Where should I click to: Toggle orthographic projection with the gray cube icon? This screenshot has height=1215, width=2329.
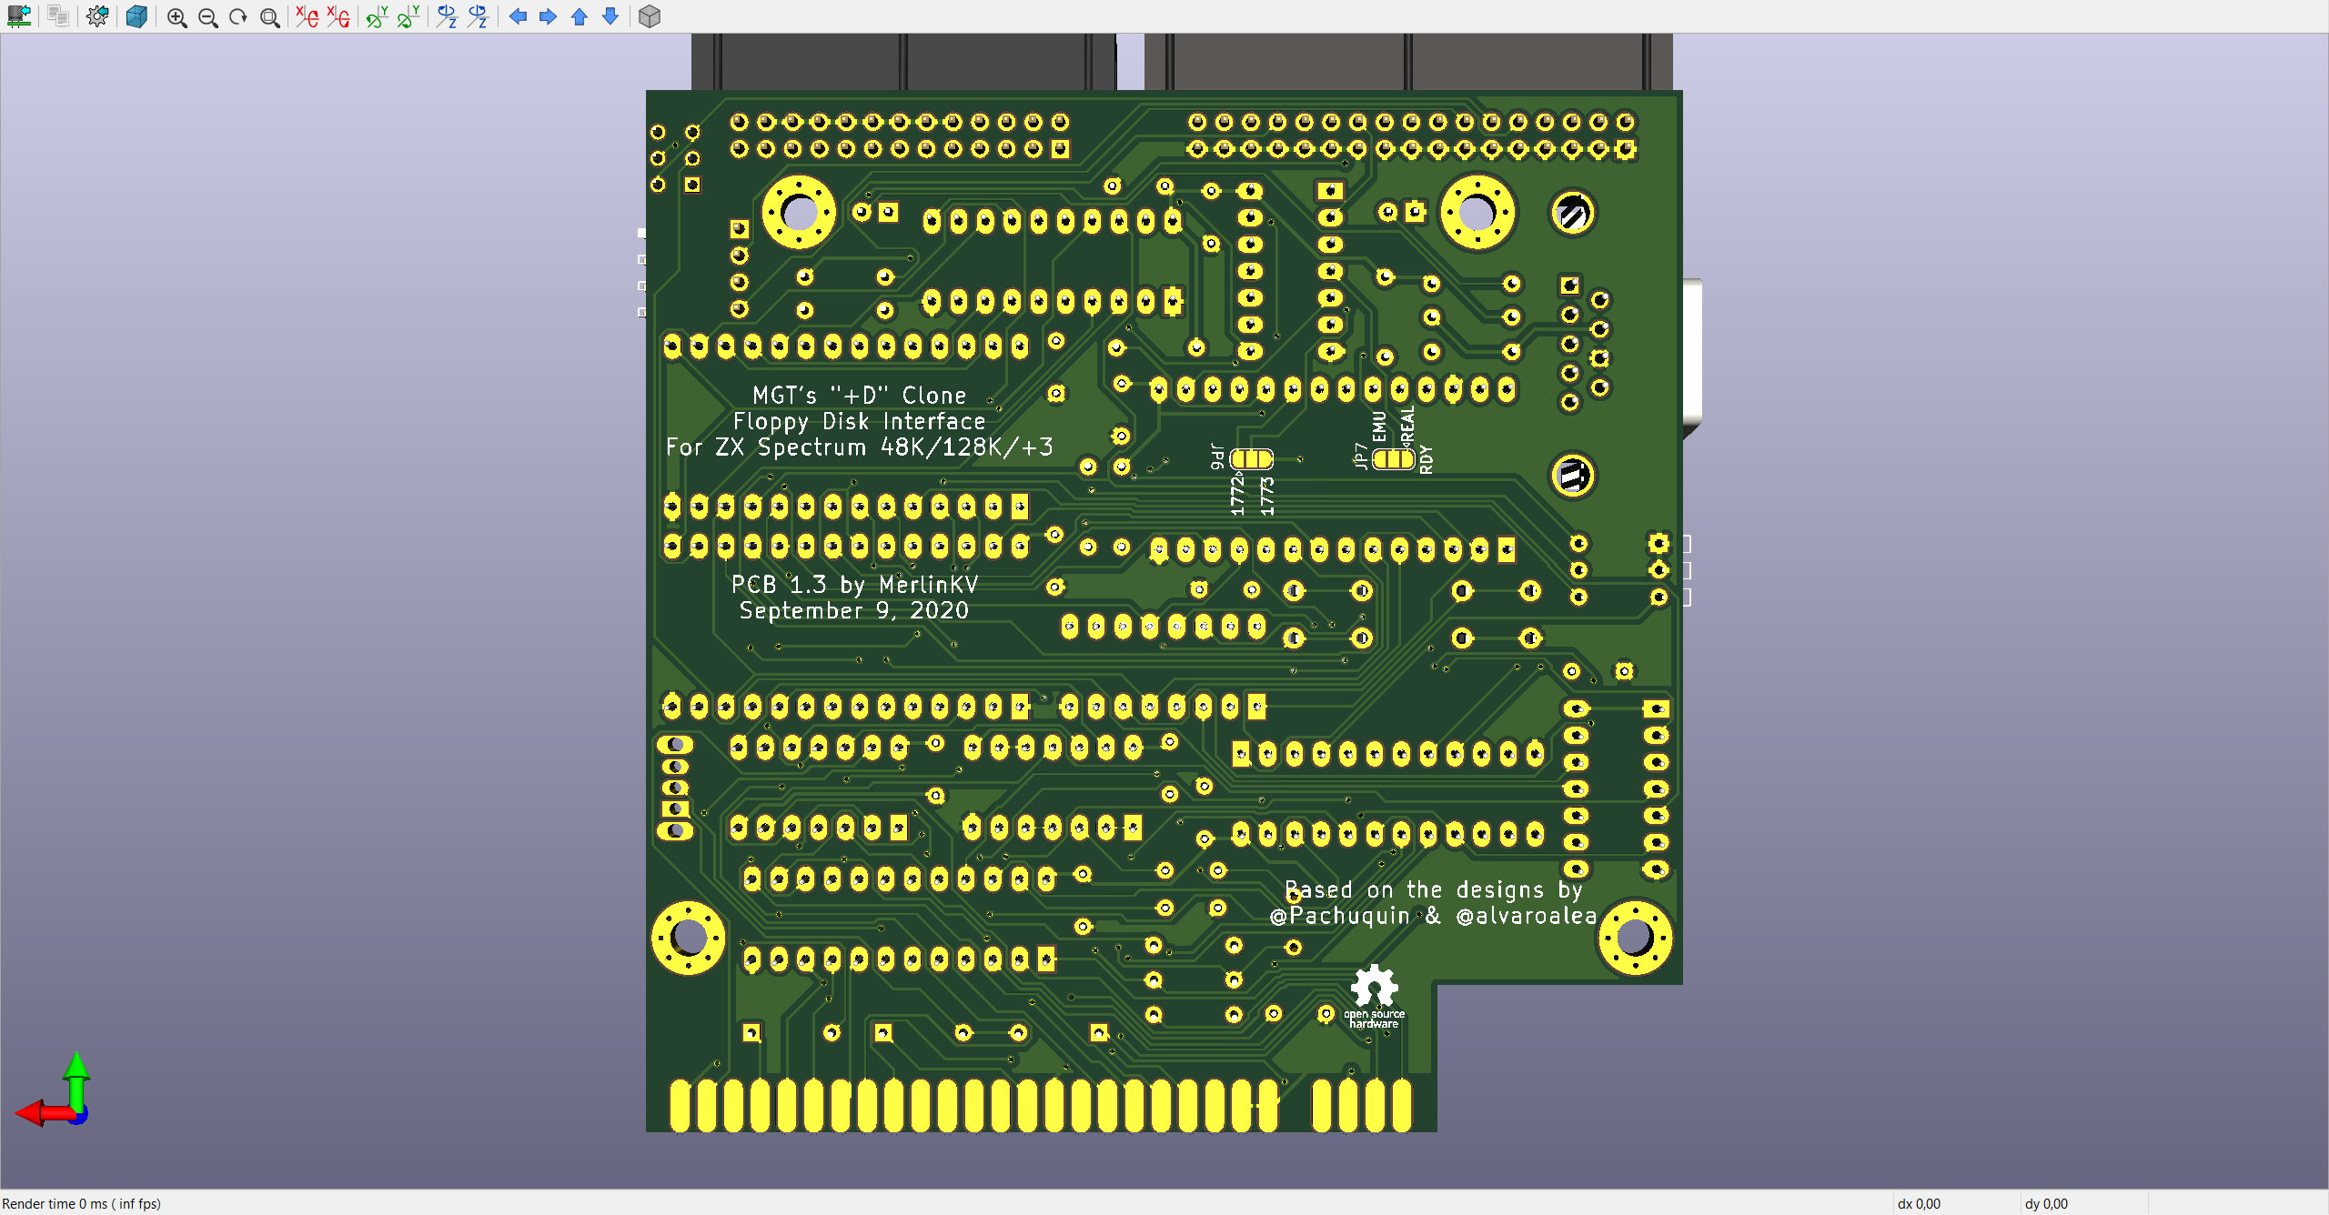point(650,16)
